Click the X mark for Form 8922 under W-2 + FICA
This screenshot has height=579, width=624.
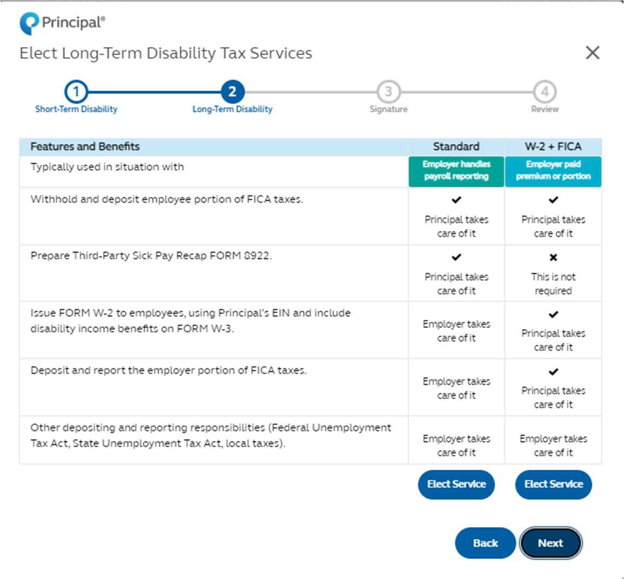(x=553, y=257)
